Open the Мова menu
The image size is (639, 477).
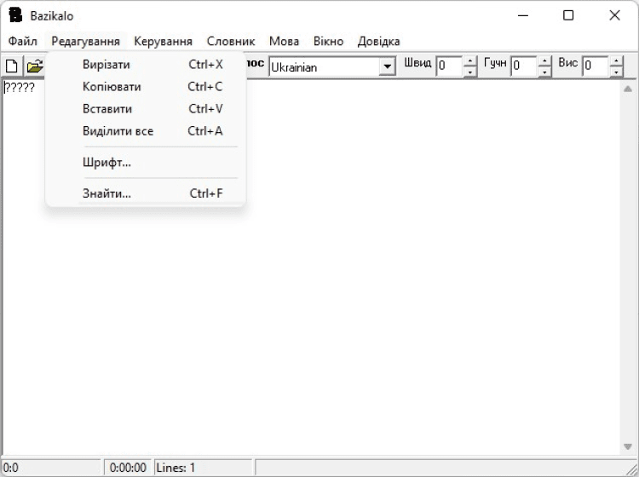point(284,41)
